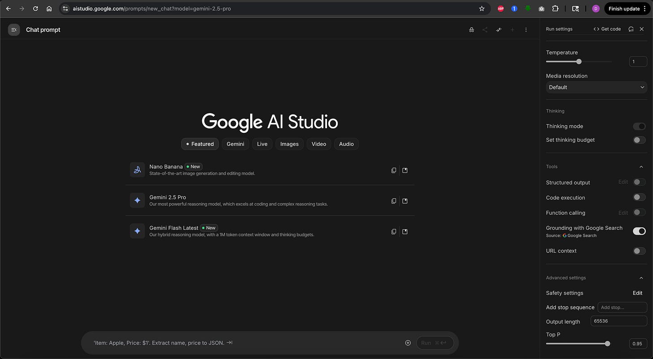
Task: Click the reset run settings icon
Action: click(x=631, y=29)
